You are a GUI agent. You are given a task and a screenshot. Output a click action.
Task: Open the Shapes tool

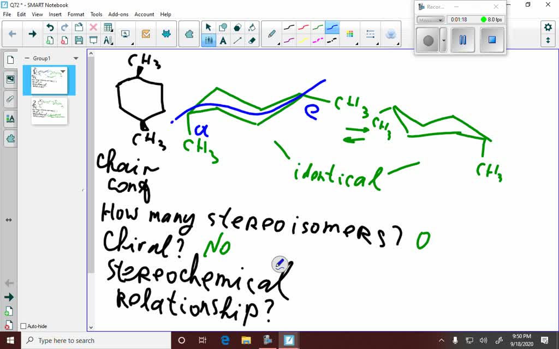coord(223,26)
